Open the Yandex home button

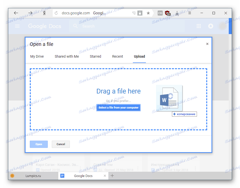coord(44,13)
